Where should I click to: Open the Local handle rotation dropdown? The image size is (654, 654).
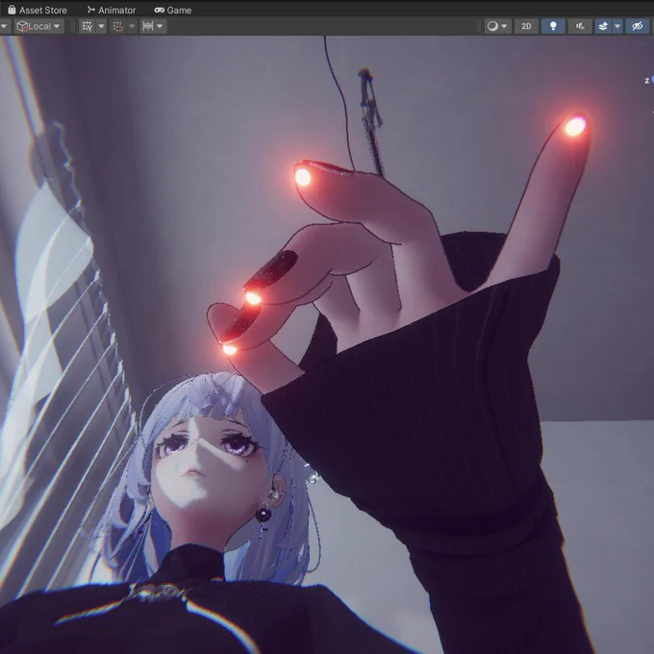[39, 26]
